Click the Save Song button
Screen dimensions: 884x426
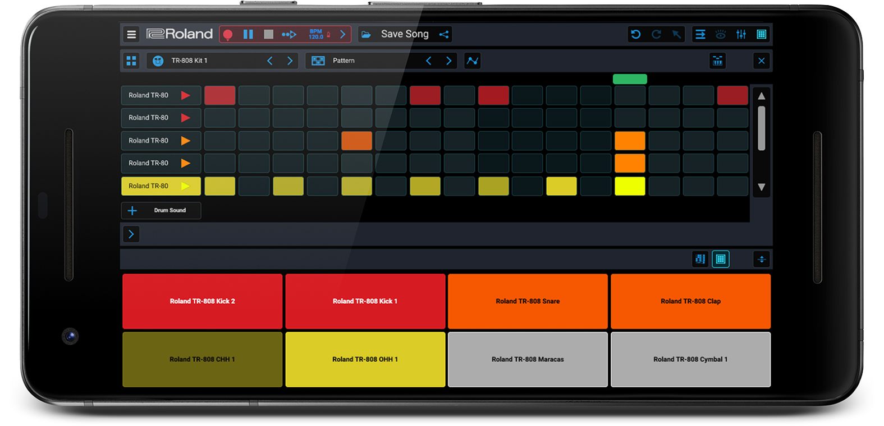click(405, 34)
